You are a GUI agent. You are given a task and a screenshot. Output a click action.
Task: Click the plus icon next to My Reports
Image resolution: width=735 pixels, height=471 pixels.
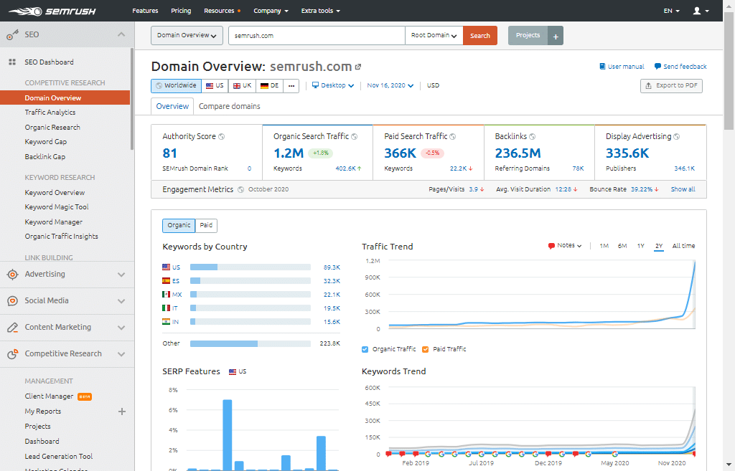tap(122, 411)
